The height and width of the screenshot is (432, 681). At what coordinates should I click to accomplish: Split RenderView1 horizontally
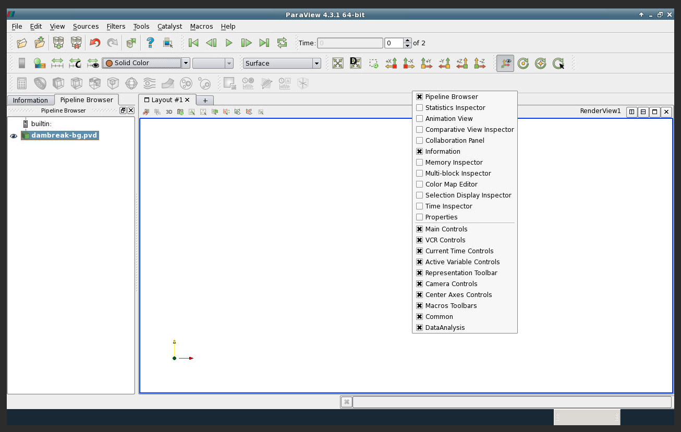coord(631,112)
